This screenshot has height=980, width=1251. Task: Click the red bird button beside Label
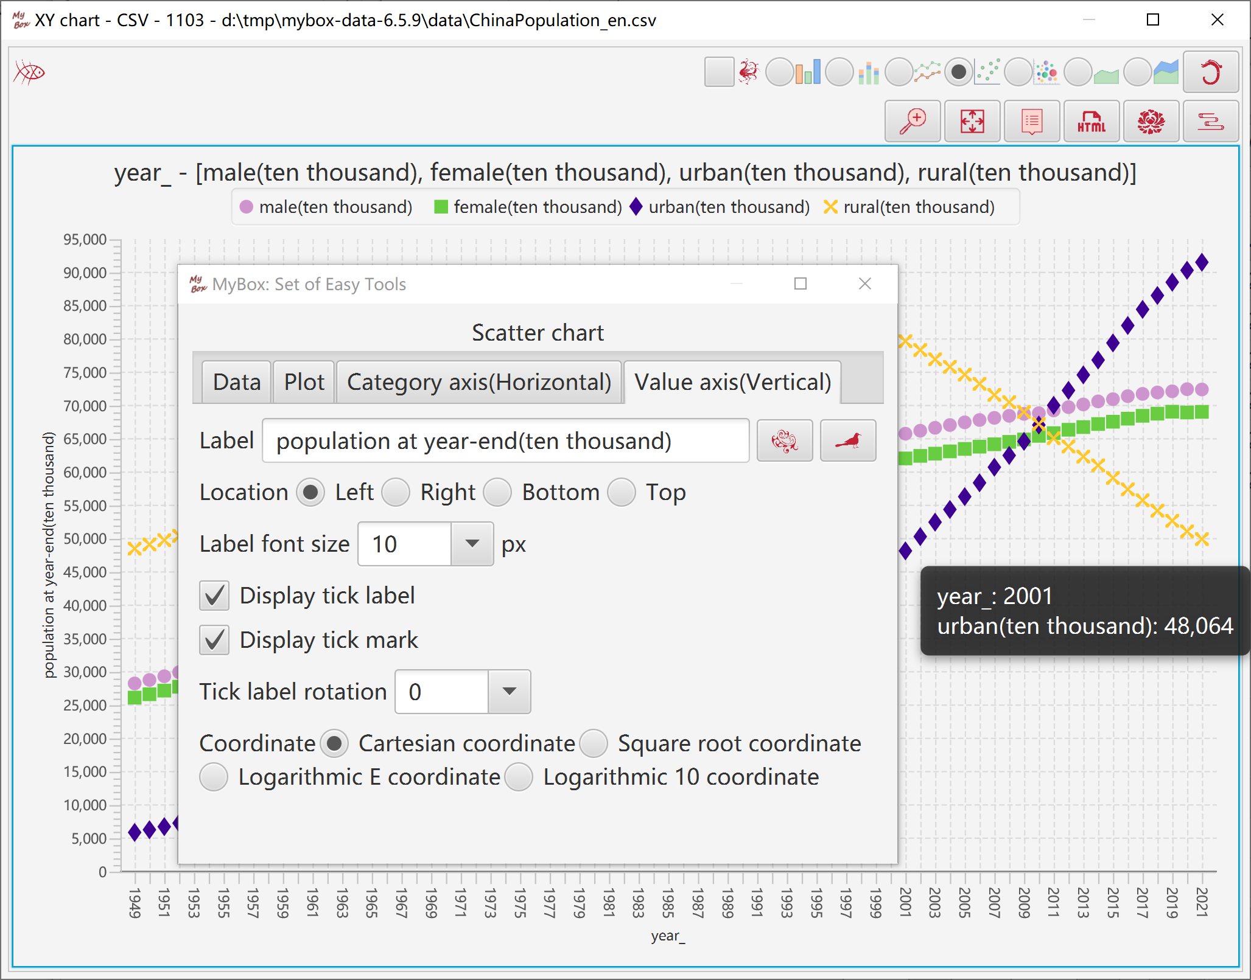(x=847, y=440)
